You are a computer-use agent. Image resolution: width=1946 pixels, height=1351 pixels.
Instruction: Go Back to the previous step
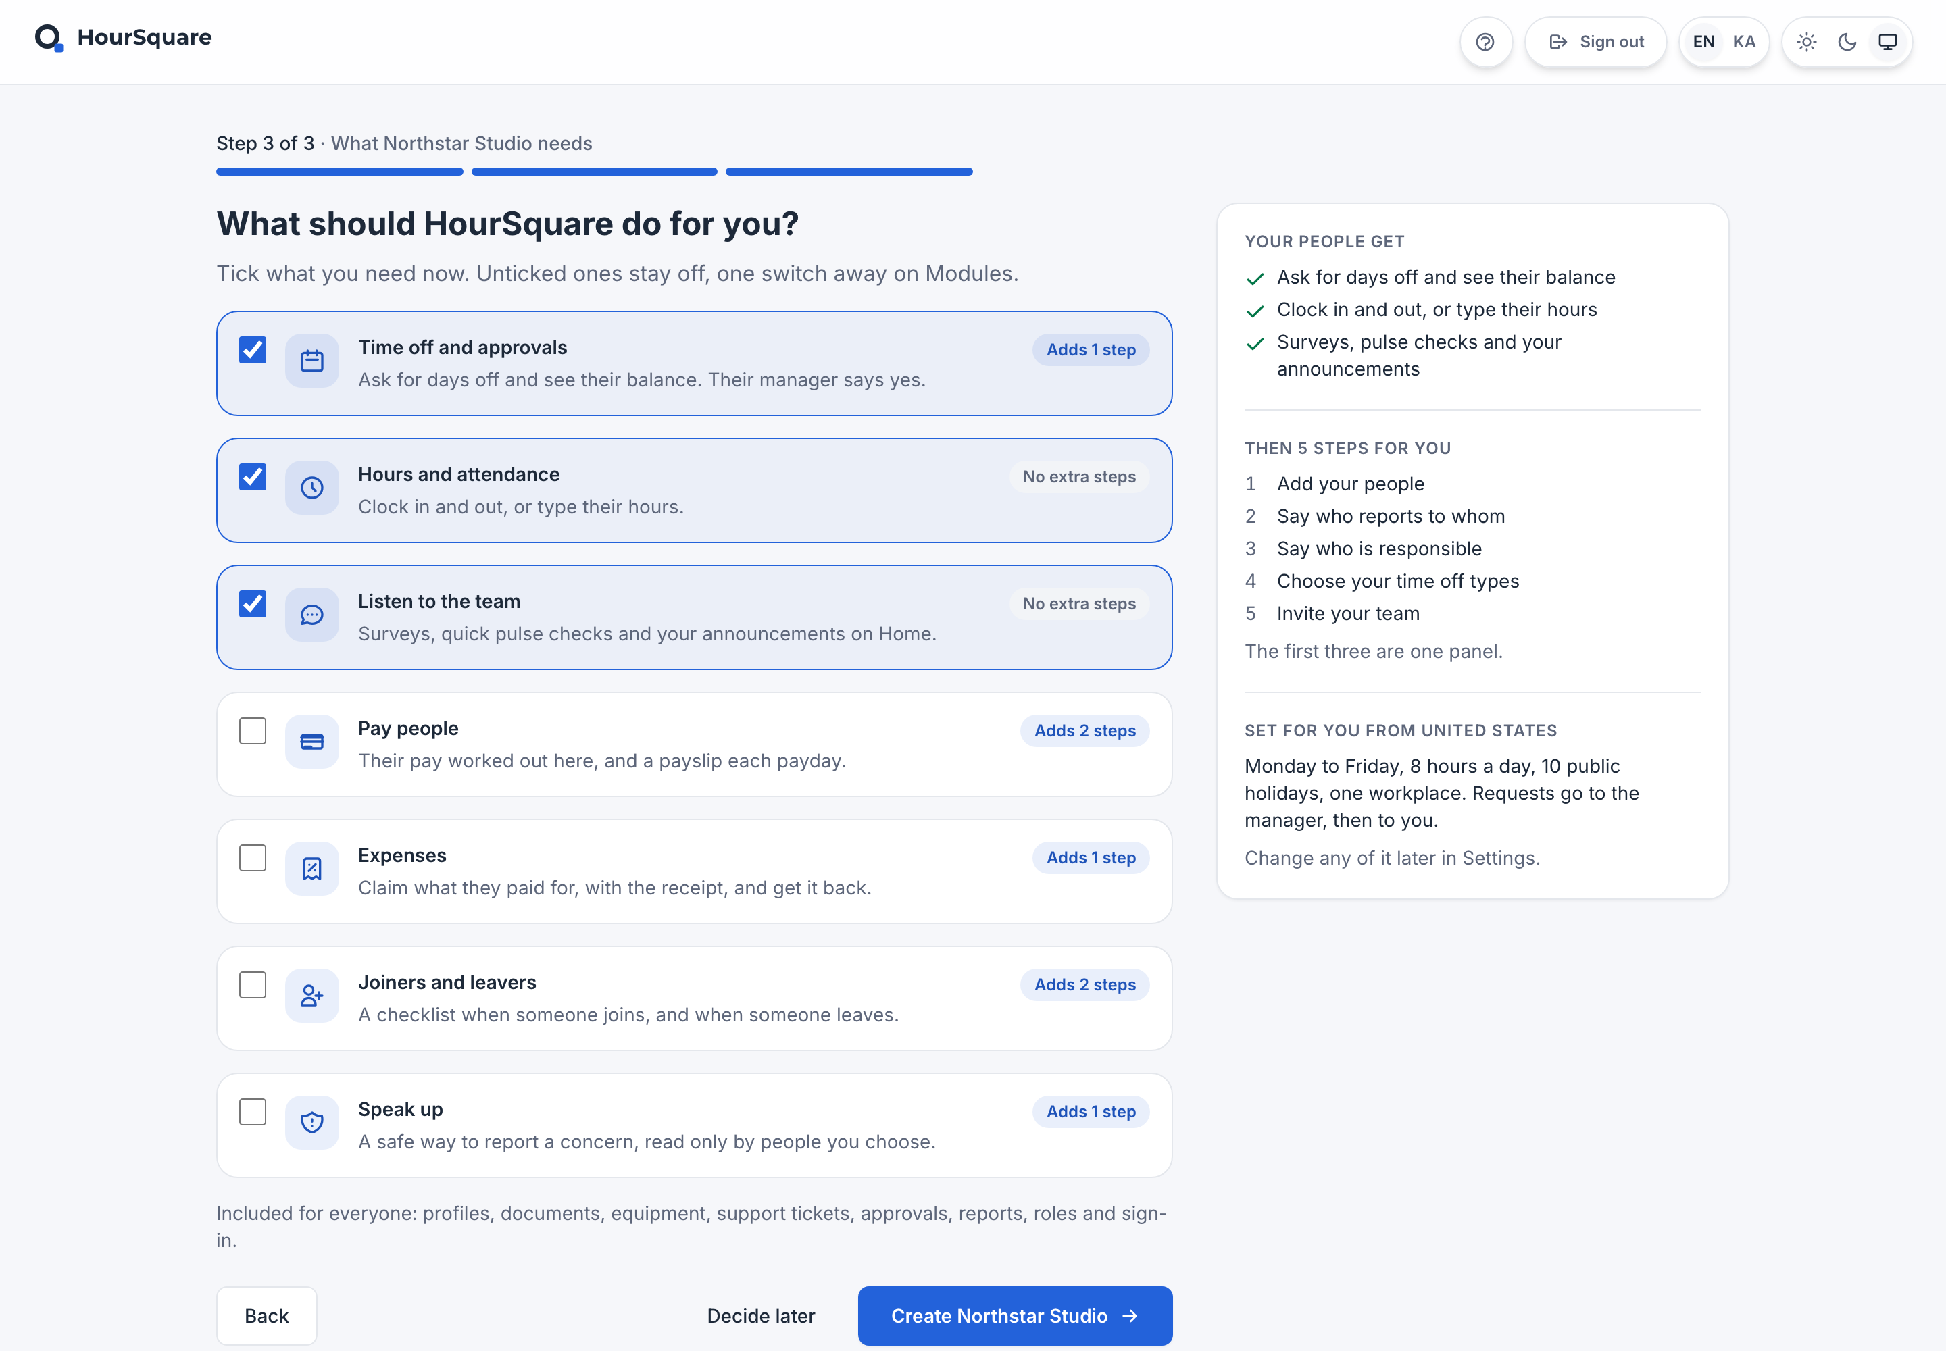click(267, 1315)
